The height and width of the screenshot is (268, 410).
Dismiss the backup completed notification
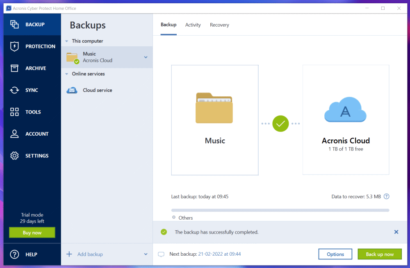click(396, 232)
